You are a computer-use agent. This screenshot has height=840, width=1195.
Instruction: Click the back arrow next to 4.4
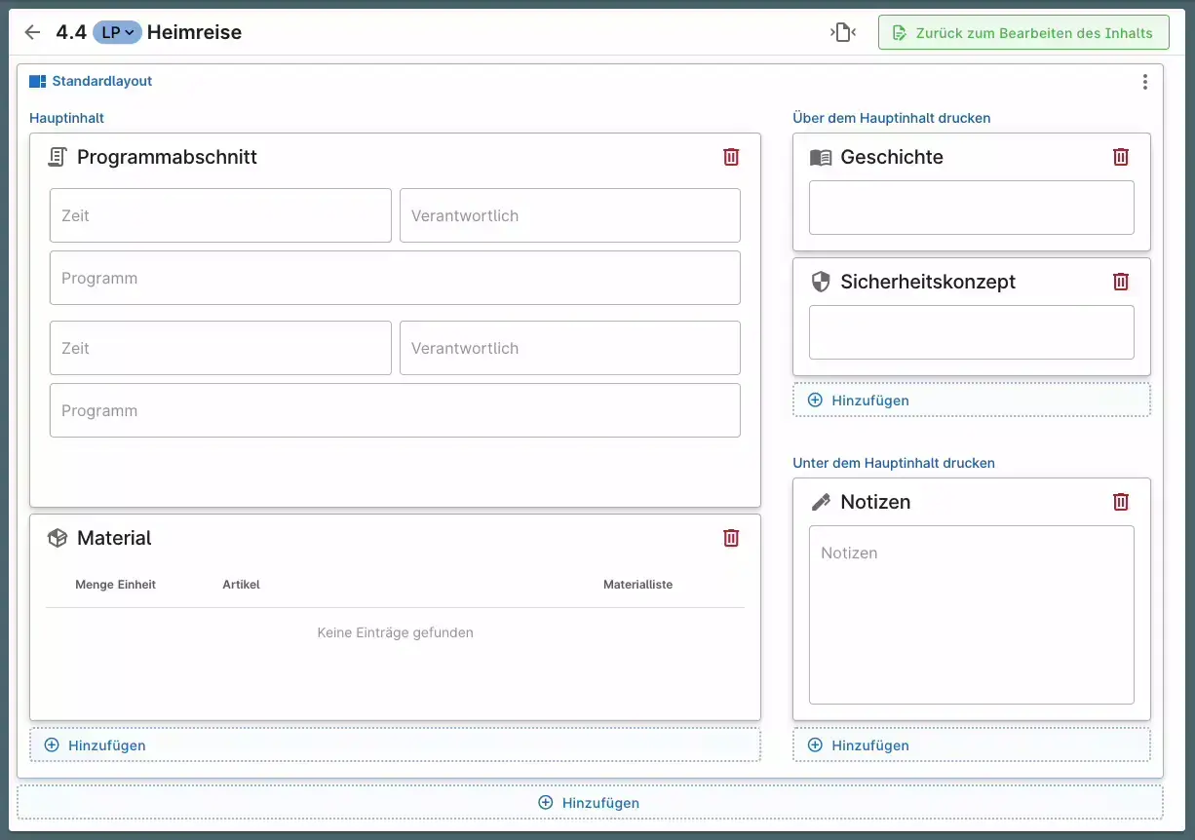coord(32,32)
